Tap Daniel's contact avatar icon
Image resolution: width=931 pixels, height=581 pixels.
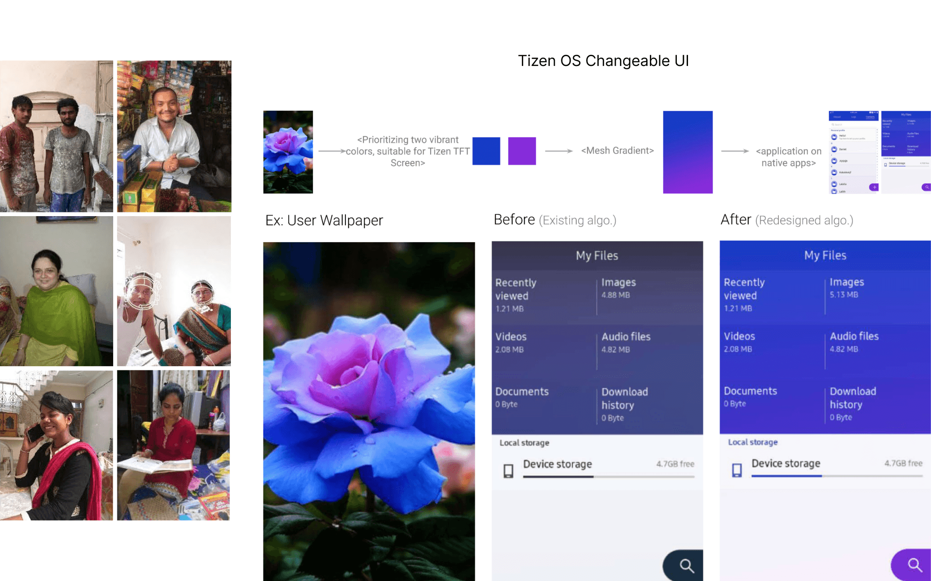point(834,150)
